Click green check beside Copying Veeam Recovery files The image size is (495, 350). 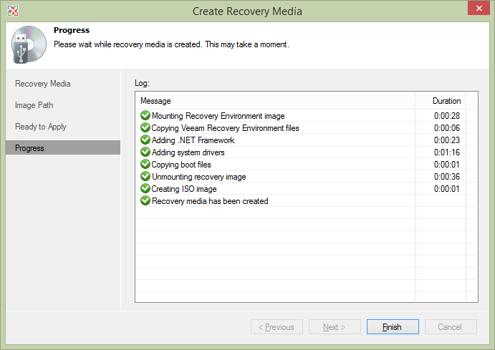[145, 128]
